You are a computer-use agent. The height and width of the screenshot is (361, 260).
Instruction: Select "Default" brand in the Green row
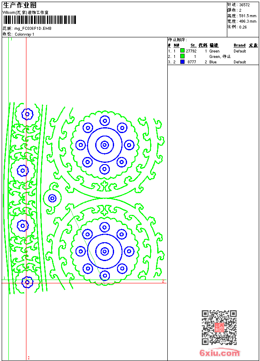point(240,51)
